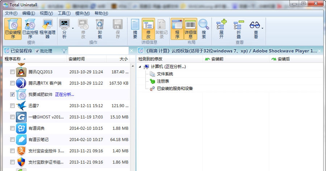Toggle the 批处理 checkbox
Viewport: 326px width, 171px height.
point(37,51)
